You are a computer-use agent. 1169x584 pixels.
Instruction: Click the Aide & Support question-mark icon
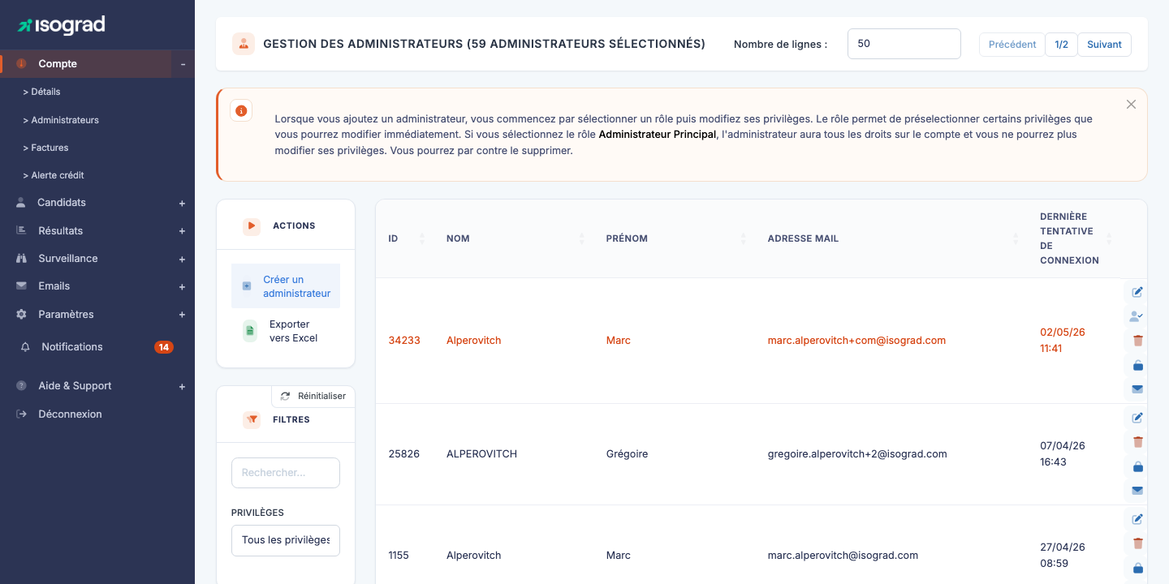pyautogui.click(x=21, y=386)
